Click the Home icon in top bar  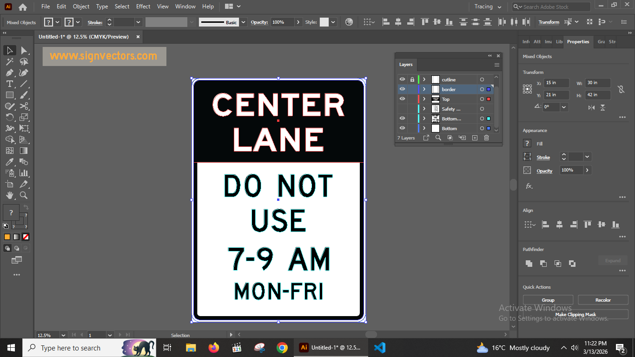pyautogui.click(x=22, y=7)
